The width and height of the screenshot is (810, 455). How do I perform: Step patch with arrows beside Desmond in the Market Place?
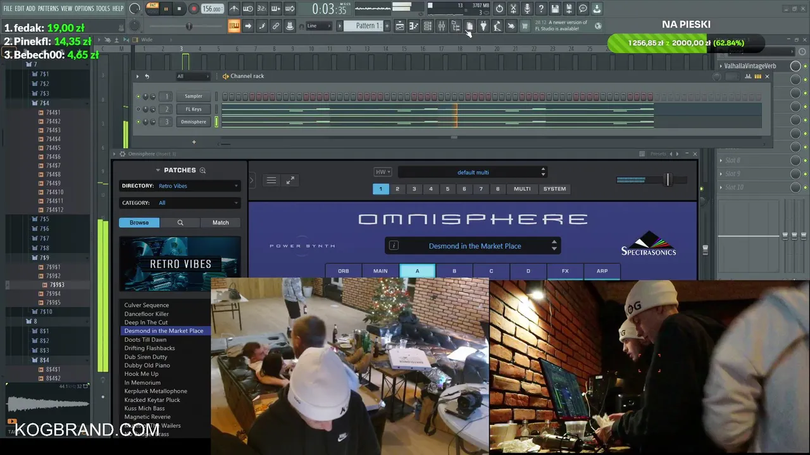pos(554,246)
